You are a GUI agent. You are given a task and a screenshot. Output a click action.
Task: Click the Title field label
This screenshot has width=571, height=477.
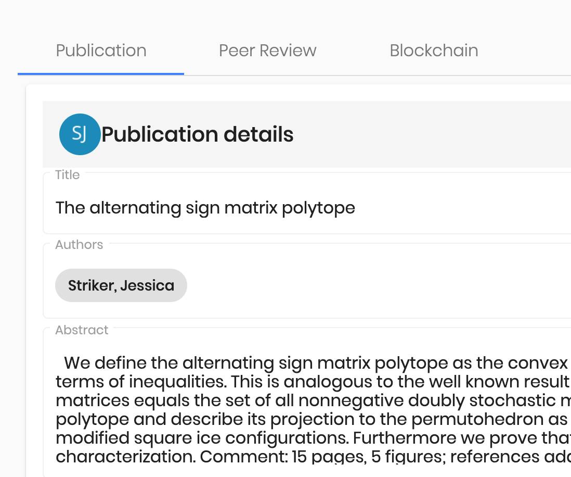coord(68,174)
